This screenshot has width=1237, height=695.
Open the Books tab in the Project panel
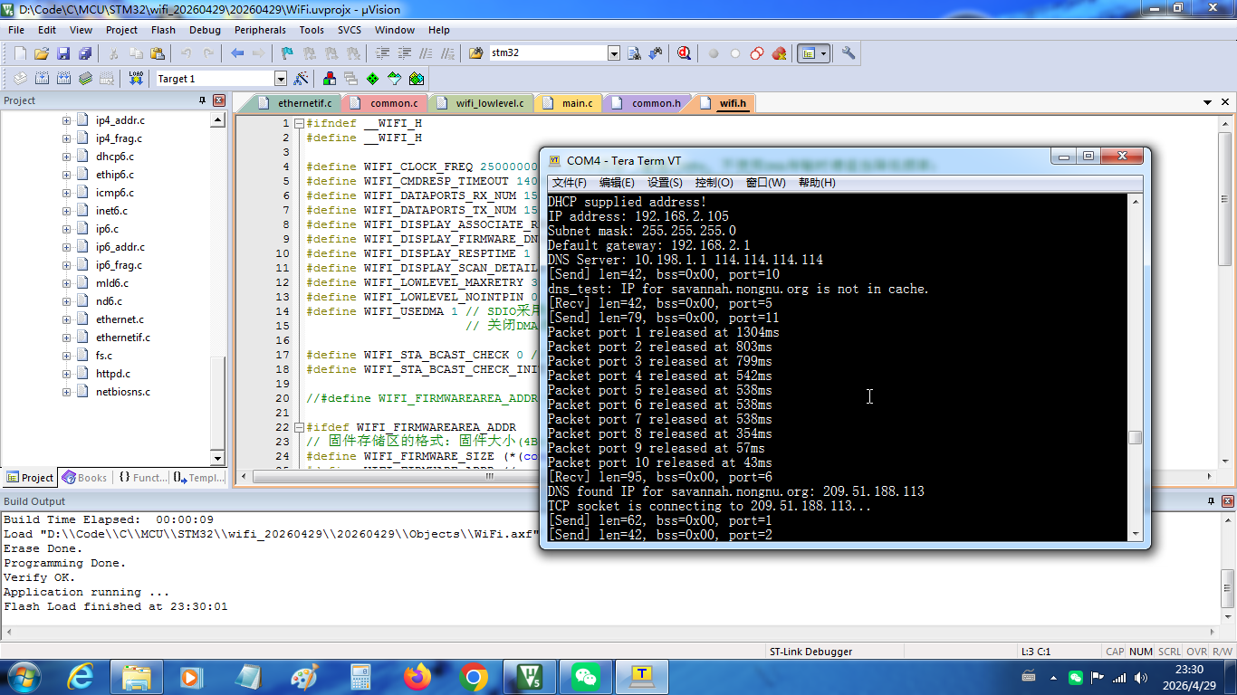click(84, 478)
